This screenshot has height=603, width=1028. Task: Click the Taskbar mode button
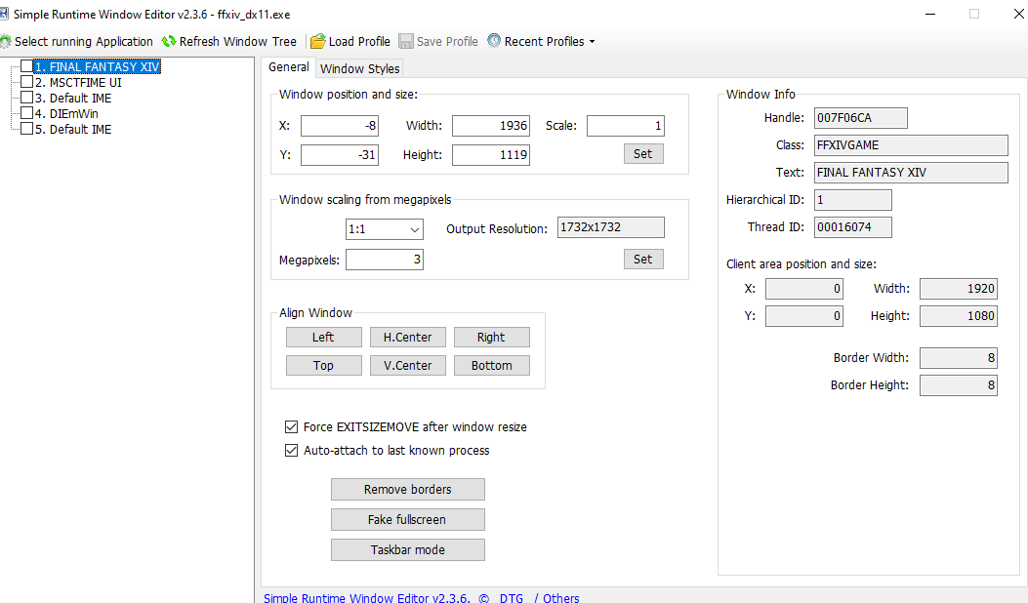click(408, 549)
